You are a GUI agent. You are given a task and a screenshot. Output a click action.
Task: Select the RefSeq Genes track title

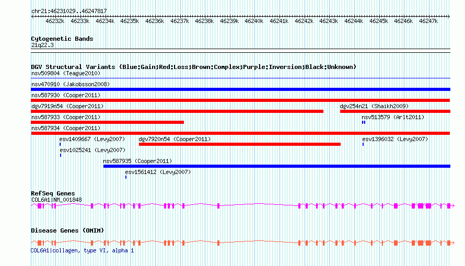click(53, 193)
